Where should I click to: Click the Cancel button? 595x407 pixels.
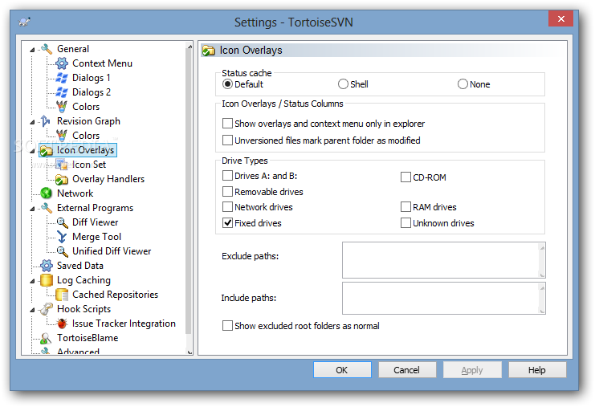click(407, 370)
